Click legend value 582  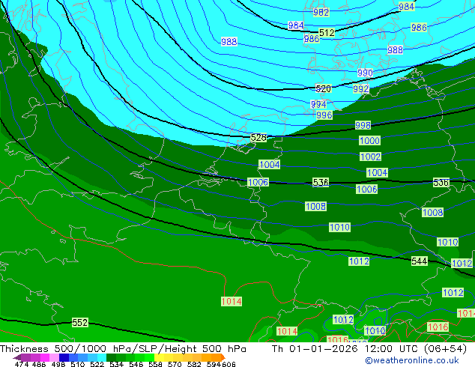point(194,364)
